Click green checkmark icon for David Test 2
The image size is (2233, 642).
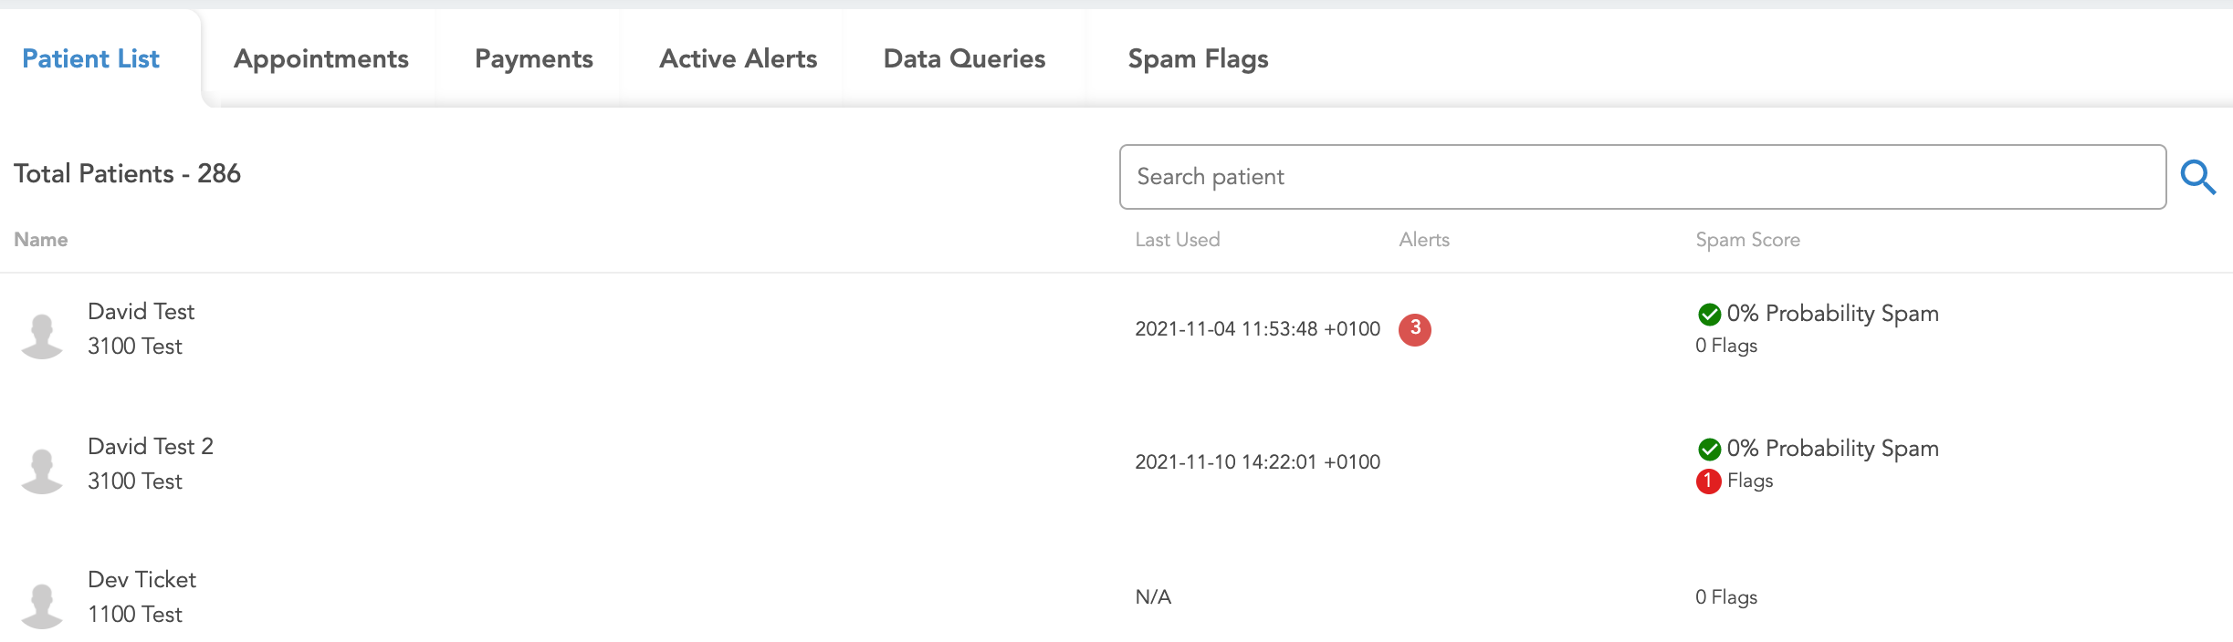coord(1709,450)
